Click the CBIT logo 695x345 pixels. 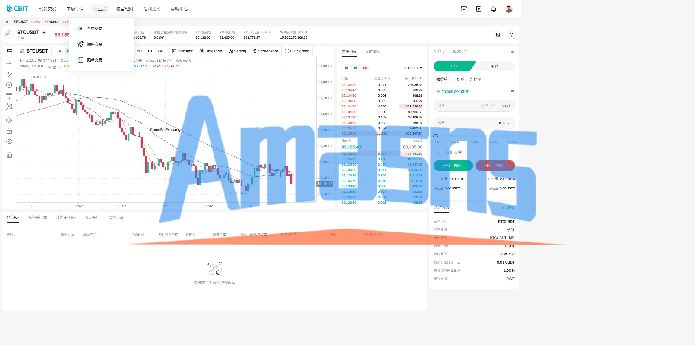(x=17, y=9)
